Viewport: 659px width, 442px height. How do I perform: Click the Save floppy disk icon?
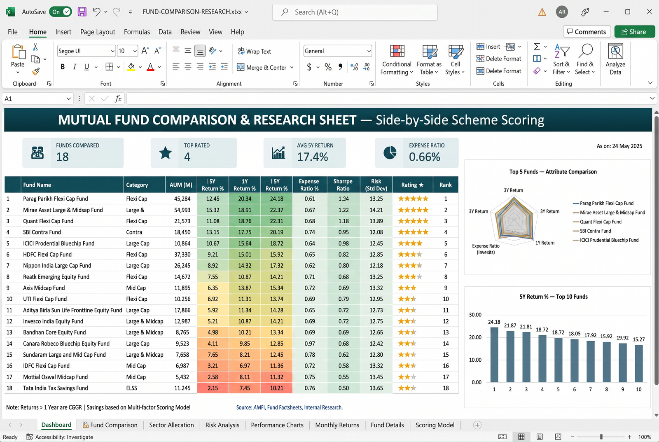82,12
